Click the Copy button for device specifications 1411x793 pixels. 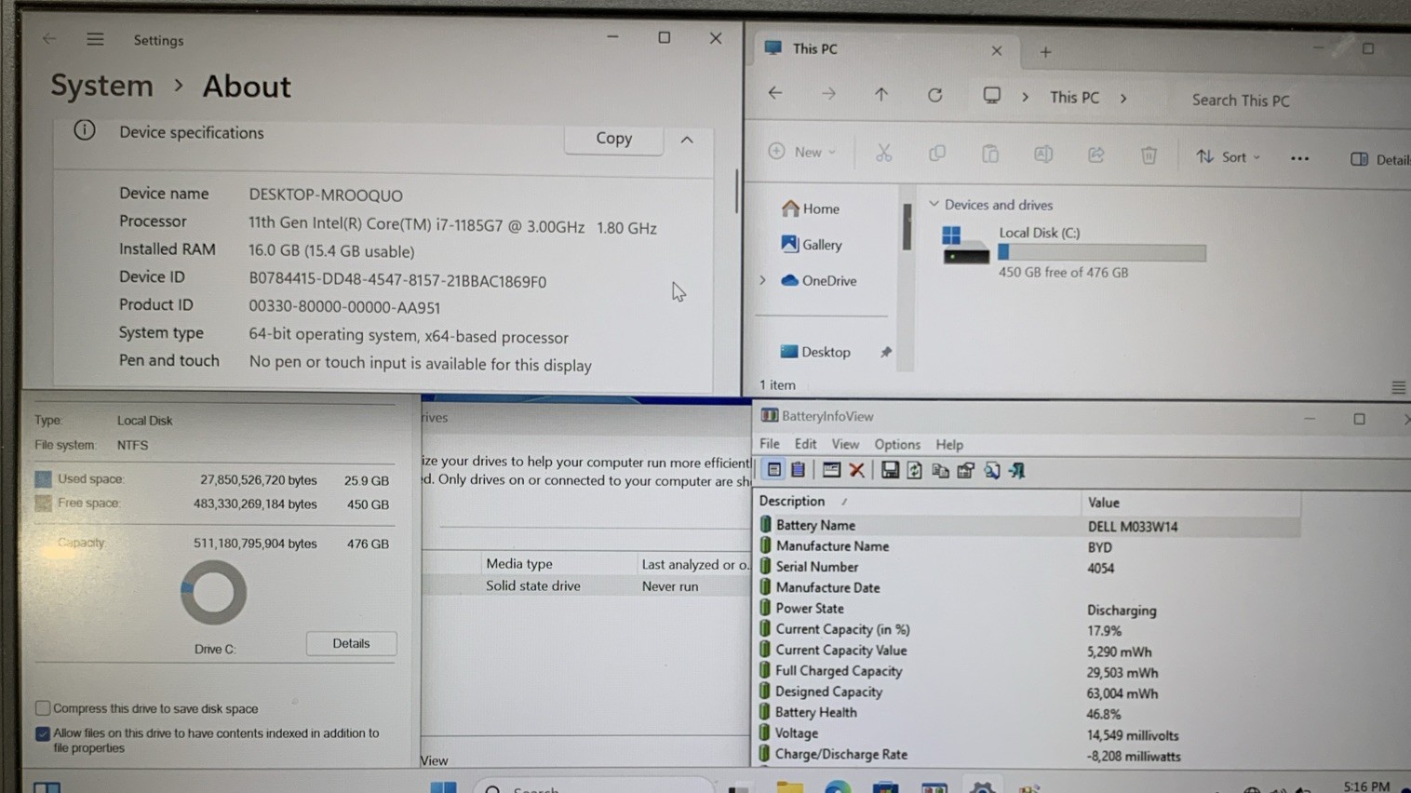pyautogui.click(x=613, y=138)
